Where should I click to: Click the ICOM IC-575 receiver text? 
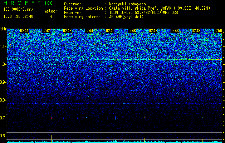tap(143, 13)
